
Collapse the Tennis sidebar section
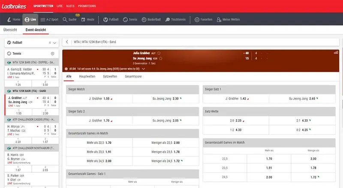click(52, 54)
